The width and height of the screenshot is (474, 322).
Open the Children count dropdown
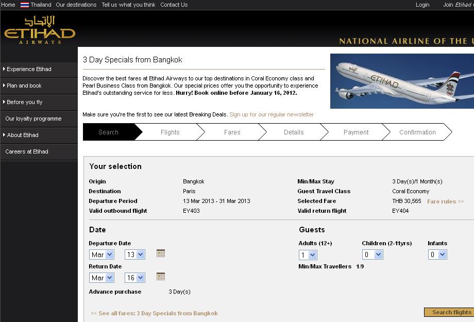pyautogui.click(x=373, y=255)
